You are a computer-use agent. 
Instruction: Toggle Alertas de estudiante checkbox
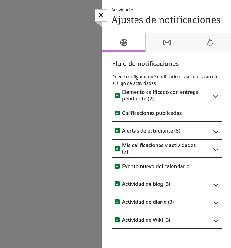point(117,131)
